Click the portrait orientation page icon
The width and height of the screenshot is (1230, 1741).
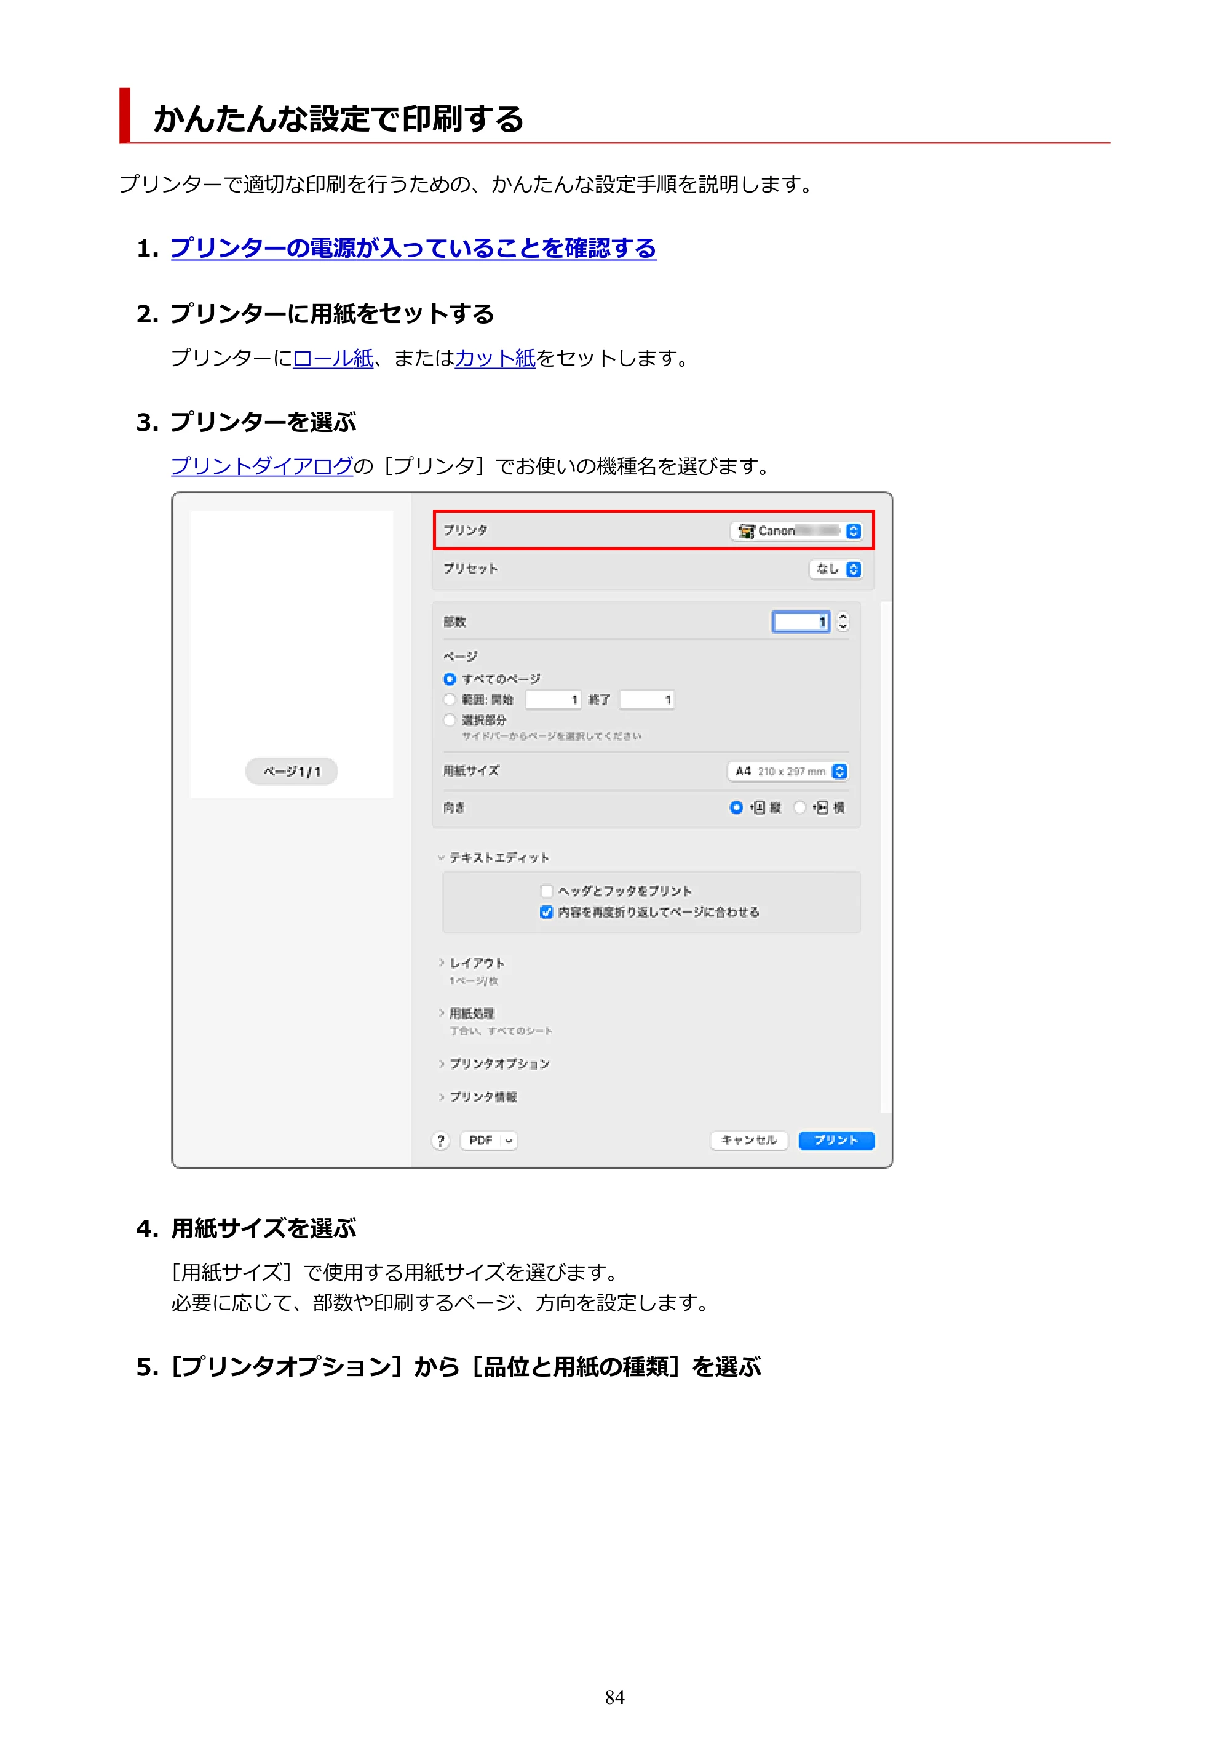pos(758,807)
